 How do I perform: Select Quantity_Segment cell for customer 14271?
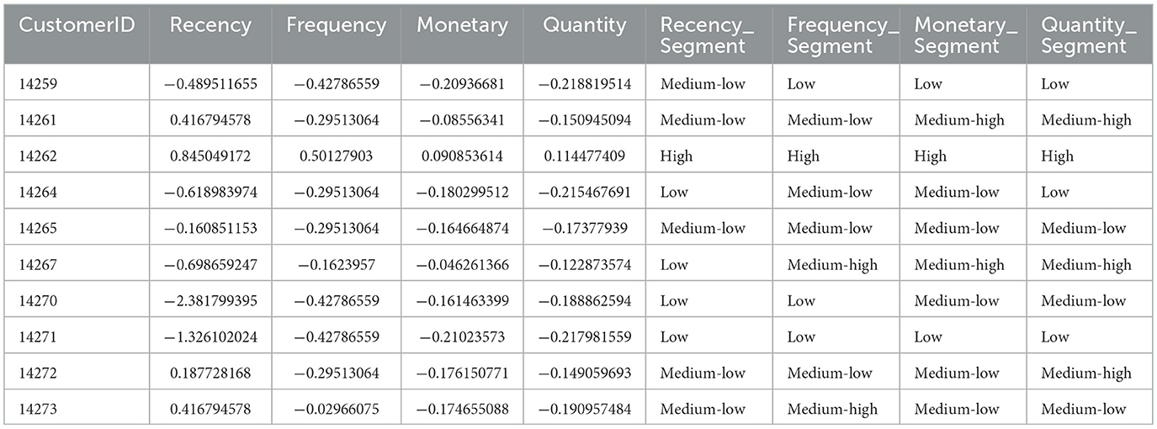tap(1055, 337)
